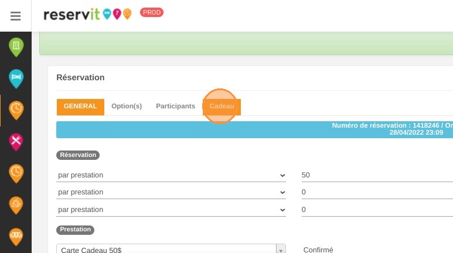This screenshot has width=453, height=253.
Task: Click the second row's 0 value field
Action: point(377,192)
